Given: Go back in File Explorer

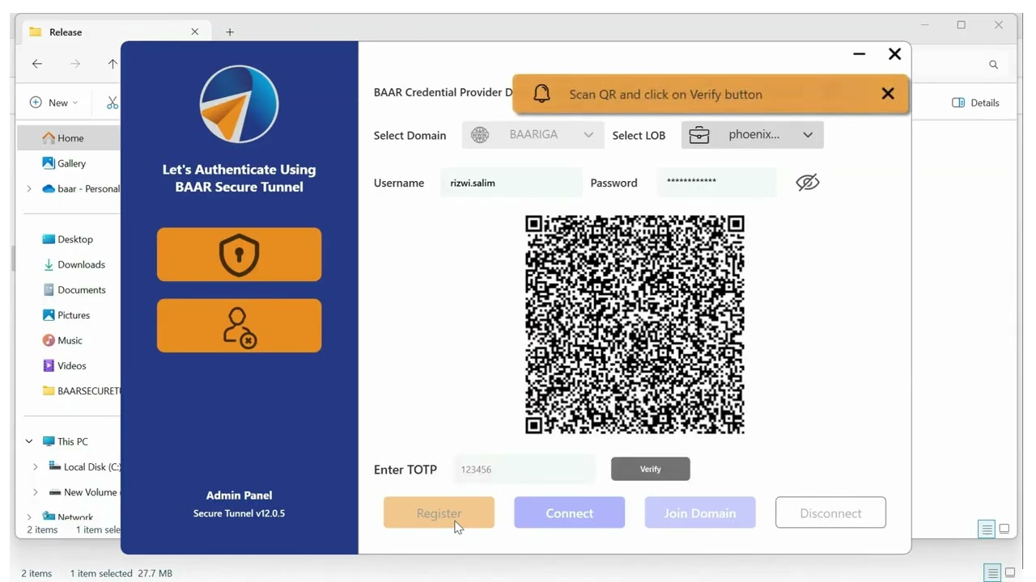Looking at the screenshot, I should [x=37, y=64].
